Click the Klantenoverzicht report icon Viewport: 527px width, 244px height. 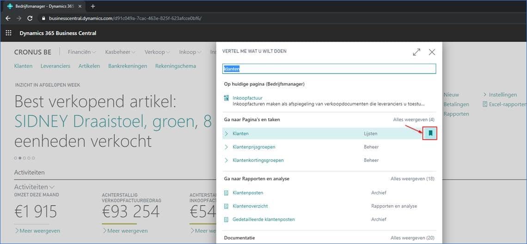[x=226, y=206]
